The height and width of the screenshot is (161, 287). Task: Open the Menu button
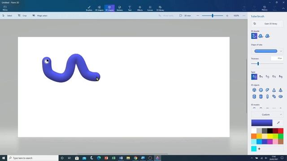pos(5,8)
